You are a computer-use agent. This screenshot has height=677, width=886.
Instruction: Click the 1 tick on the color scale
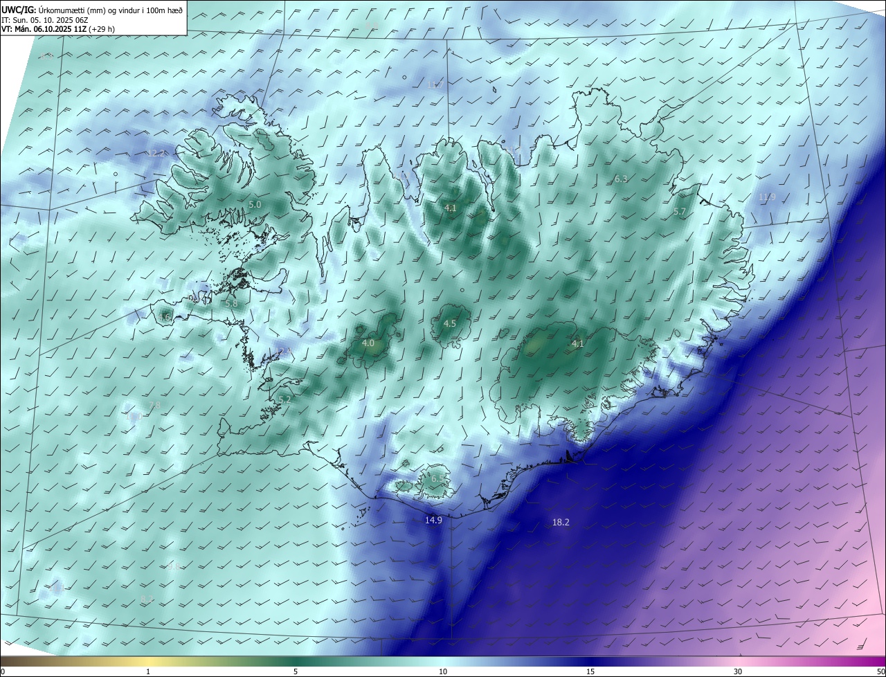(x=149, y=671)
